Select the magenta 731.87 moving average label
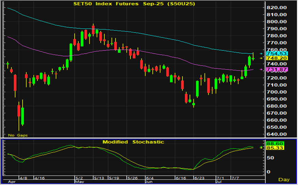The image size is (298, 185). tap(277, 70)
